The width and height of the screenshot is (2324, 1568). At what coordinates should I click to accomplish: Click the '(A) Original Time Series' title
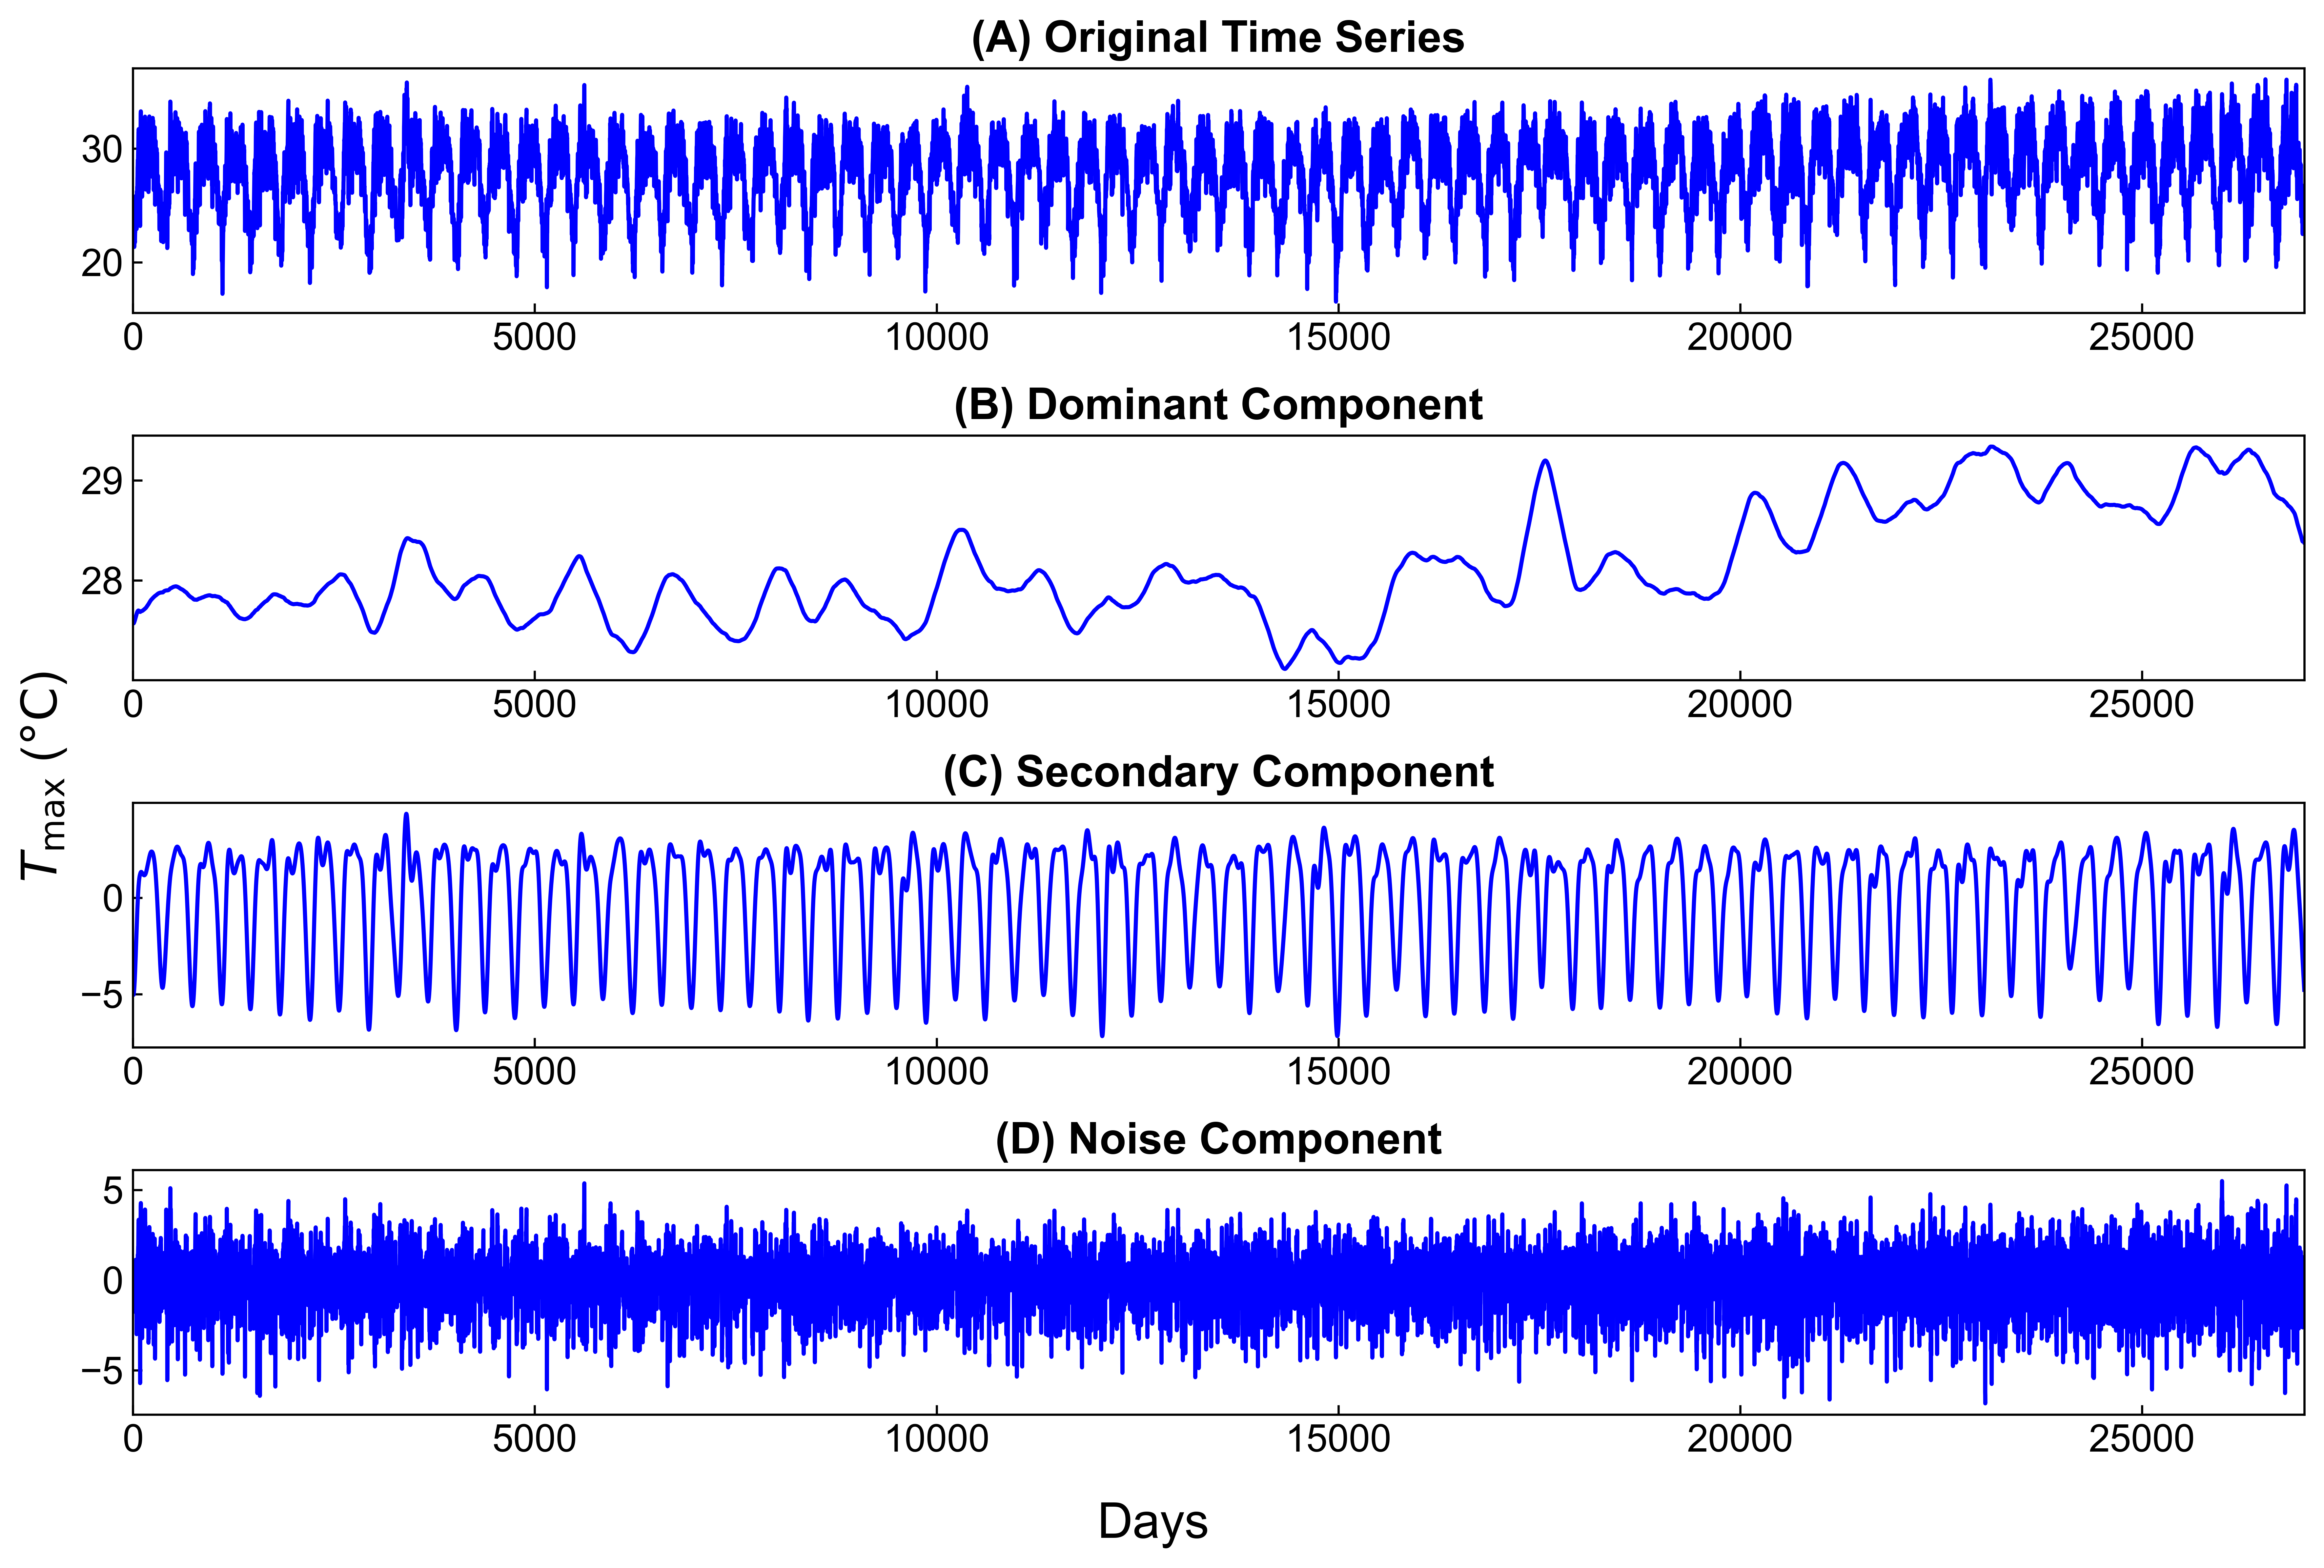(1217, 38)
